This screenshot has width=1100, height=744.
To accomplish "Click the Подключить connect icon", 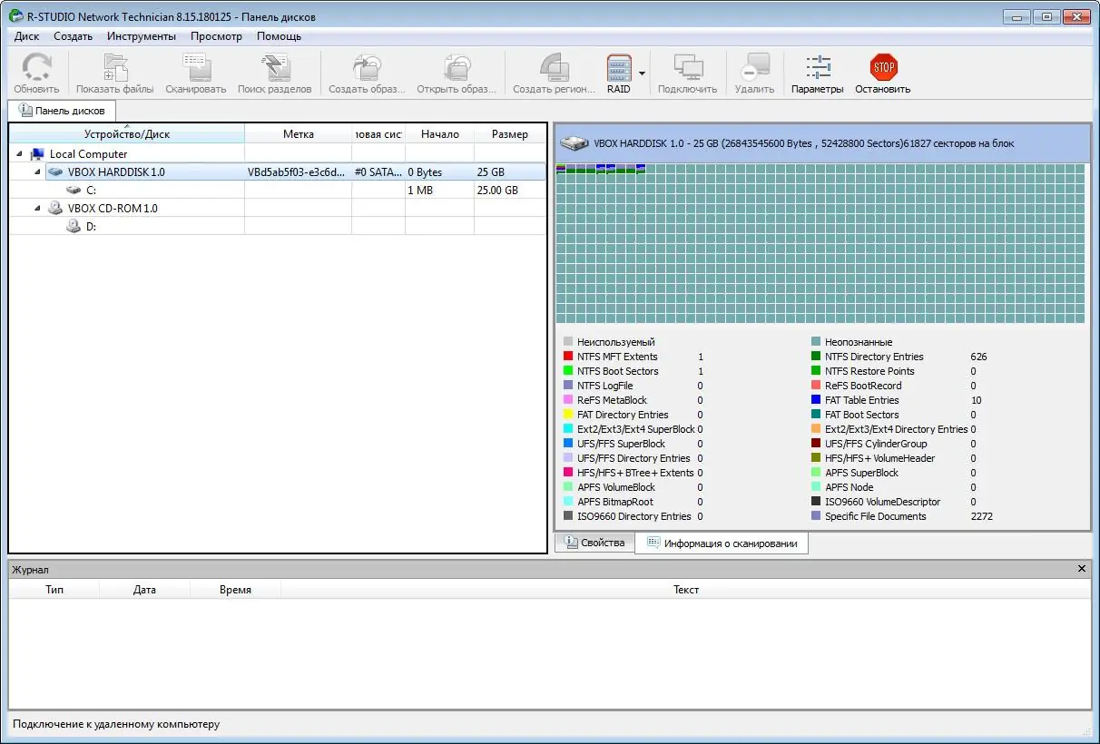I will pos(687,68).
